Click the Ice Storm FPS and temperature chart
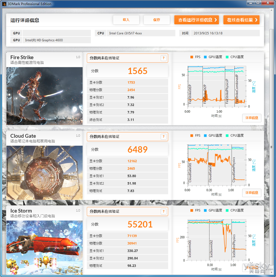Viewport: 276px width, 277px height. click(x=217, y=240)
